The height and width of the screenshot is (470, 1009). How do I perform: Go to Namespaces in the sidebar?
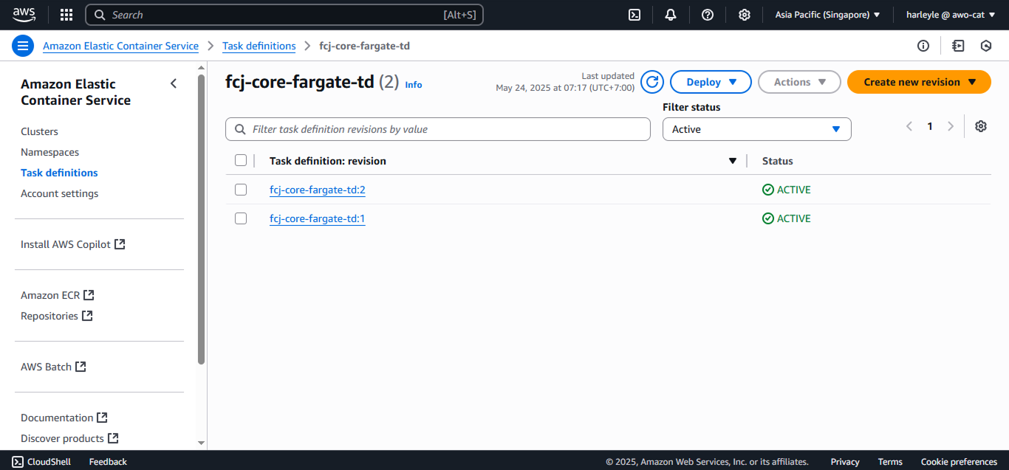(49, 152)
